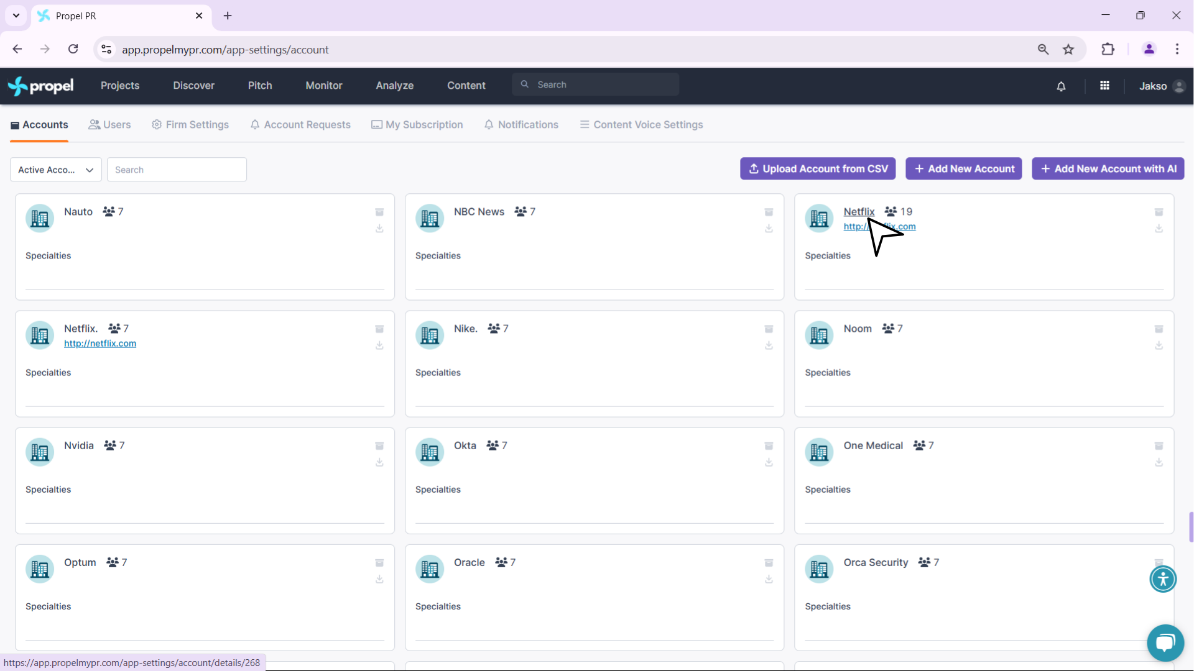Close the Propel PR tab
The width and height of the screenshot is (1194, 671).
(x=199, y=16)
